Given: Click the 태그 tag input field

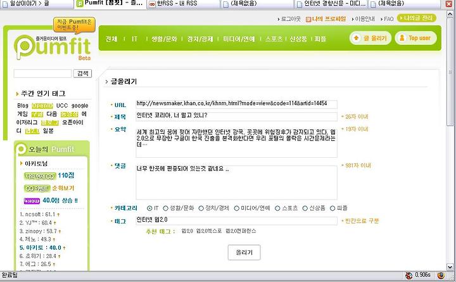Looking at the screenshot, I should click(x=236, y=221).
